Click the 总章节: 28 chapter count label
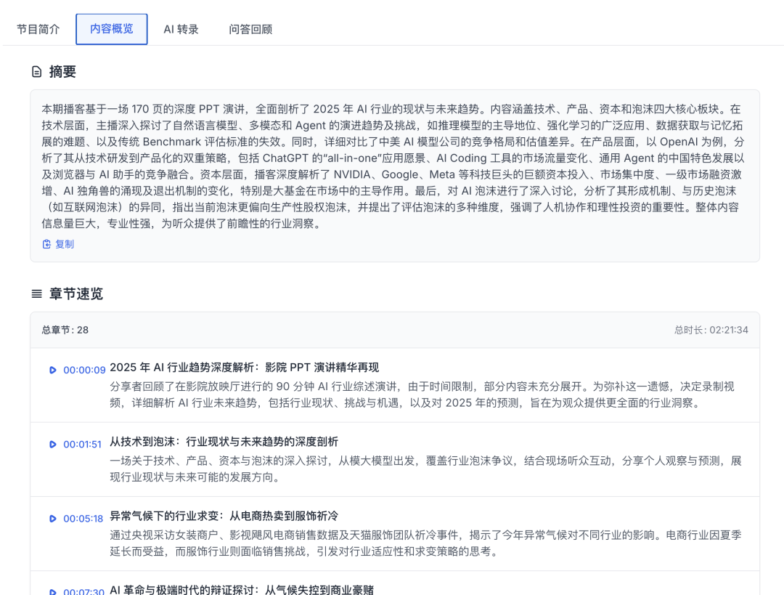784x595 pixels. click(x=62, y=330)
